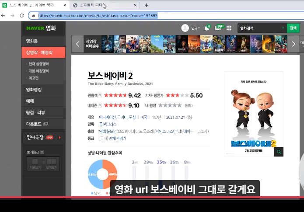This screenshot has width=304, height=212.
Task: Click the 35% age group bar
Action: click(161, 173)
